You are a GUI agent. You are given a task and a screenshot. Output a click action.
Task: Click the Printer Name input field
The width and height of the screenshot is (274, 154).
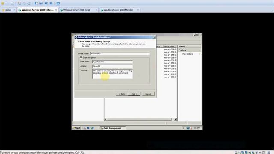[120, 53]
